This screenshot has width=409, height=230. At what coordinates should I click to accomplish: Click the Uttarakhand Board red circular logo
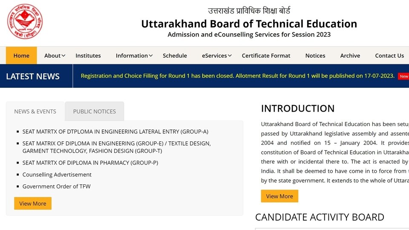tap(25, 21)
